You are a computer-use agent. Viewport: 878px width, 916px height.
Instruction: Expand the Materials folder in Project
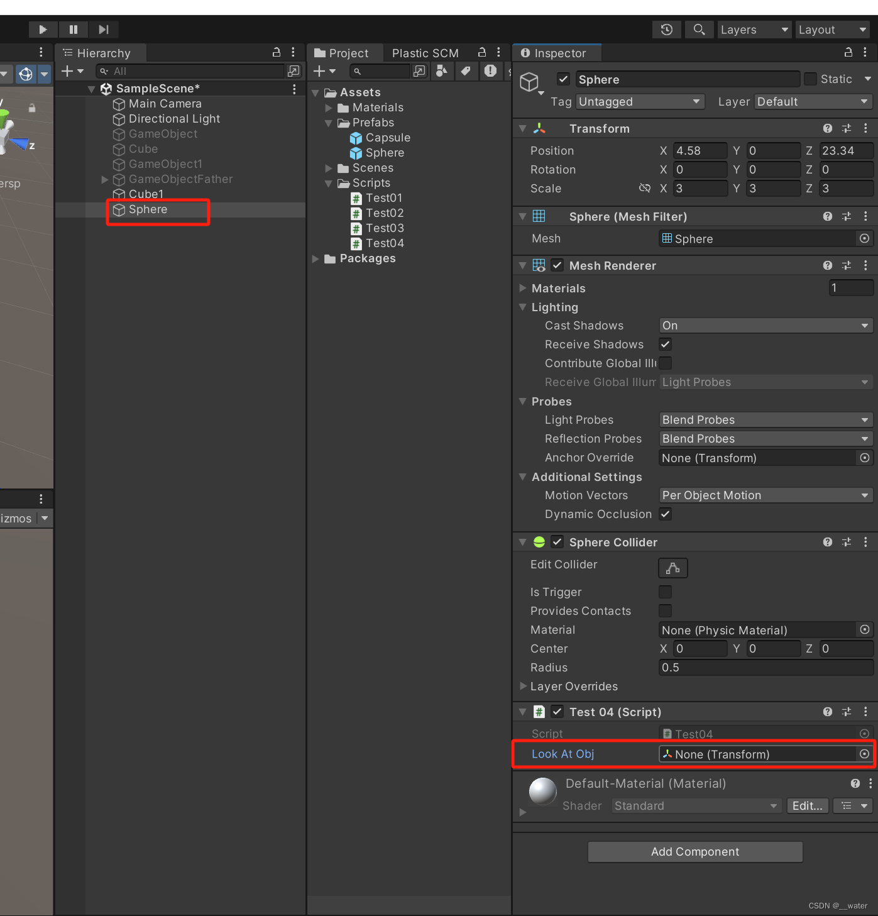pos(329,108)
